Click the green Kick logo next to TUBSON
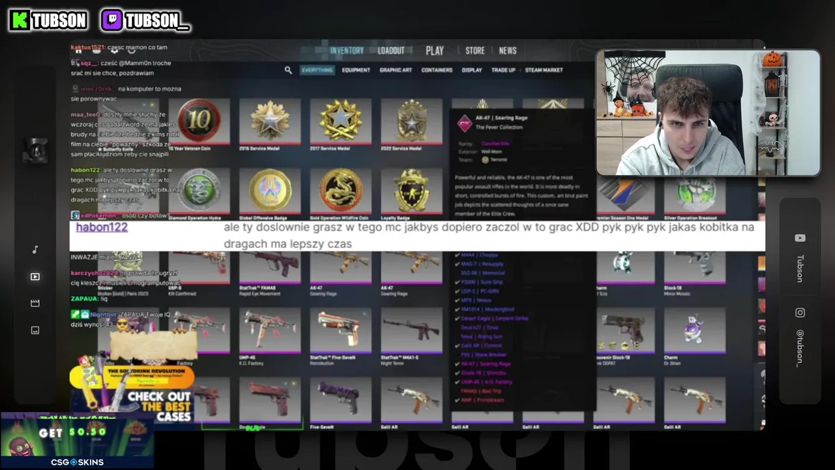This screenshot has height=470, width=835. point(20,20)
